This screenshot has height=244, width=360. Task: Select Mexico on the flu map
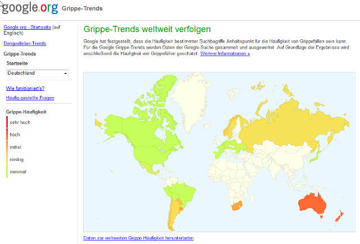(x=148, y=168)
